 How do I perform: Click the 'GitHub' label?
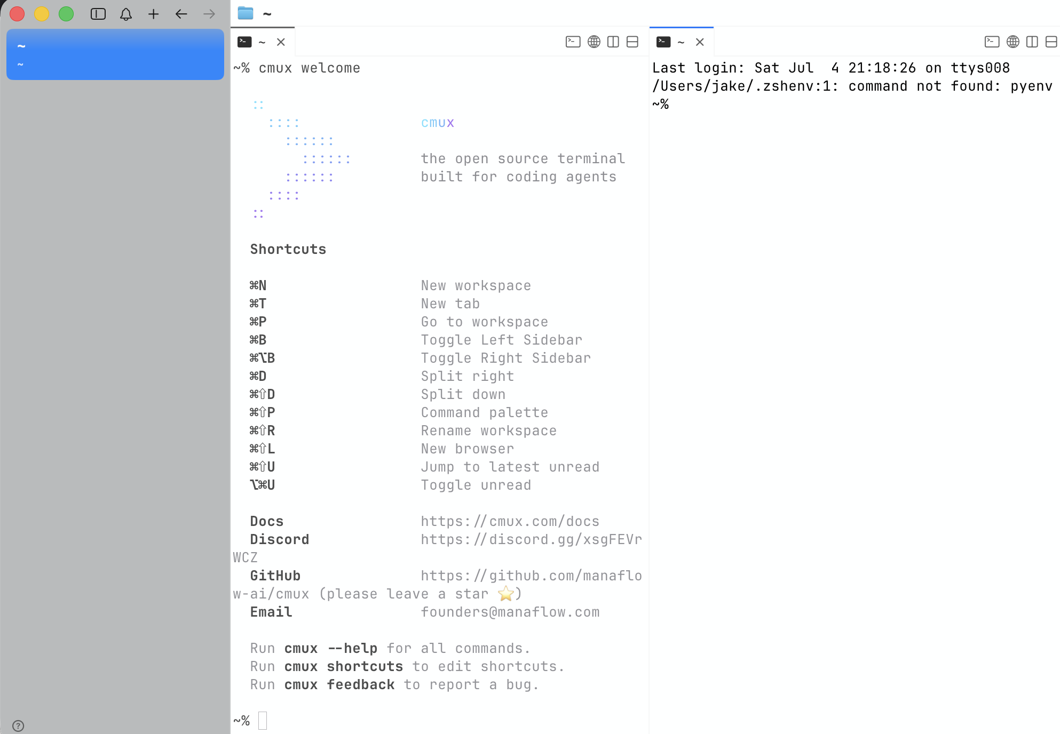(x=275, y=576)
